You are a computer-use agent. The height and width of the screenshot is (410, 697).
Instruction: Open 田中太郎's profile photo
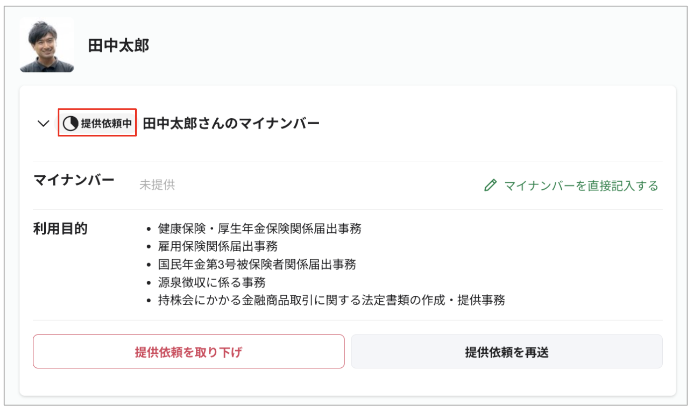[x=47, y=45]
